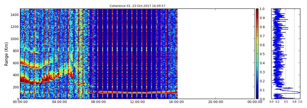Click the colorbar 0.3 label
Viewport: 307px width, 108px height.
click(x=263, y=72)
